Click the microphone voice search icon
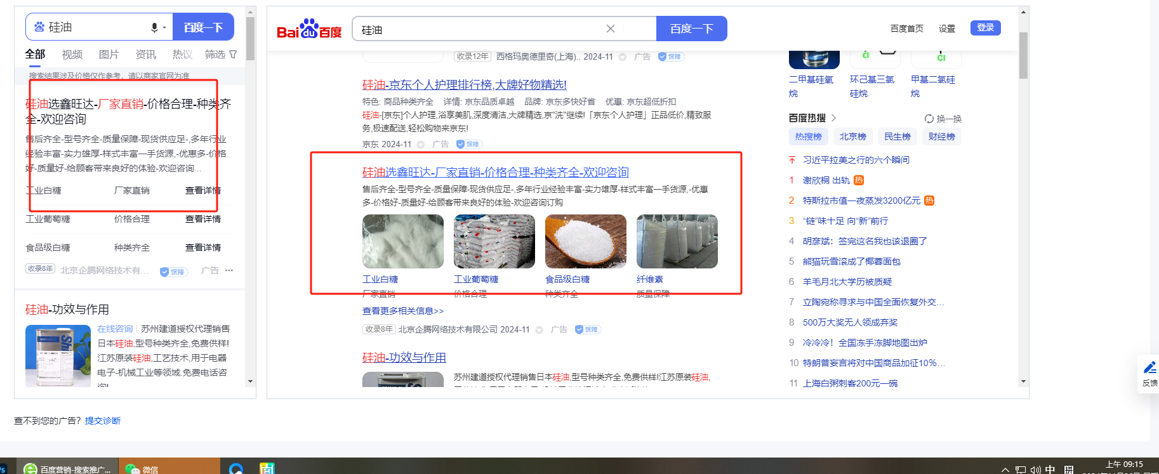 154,27
